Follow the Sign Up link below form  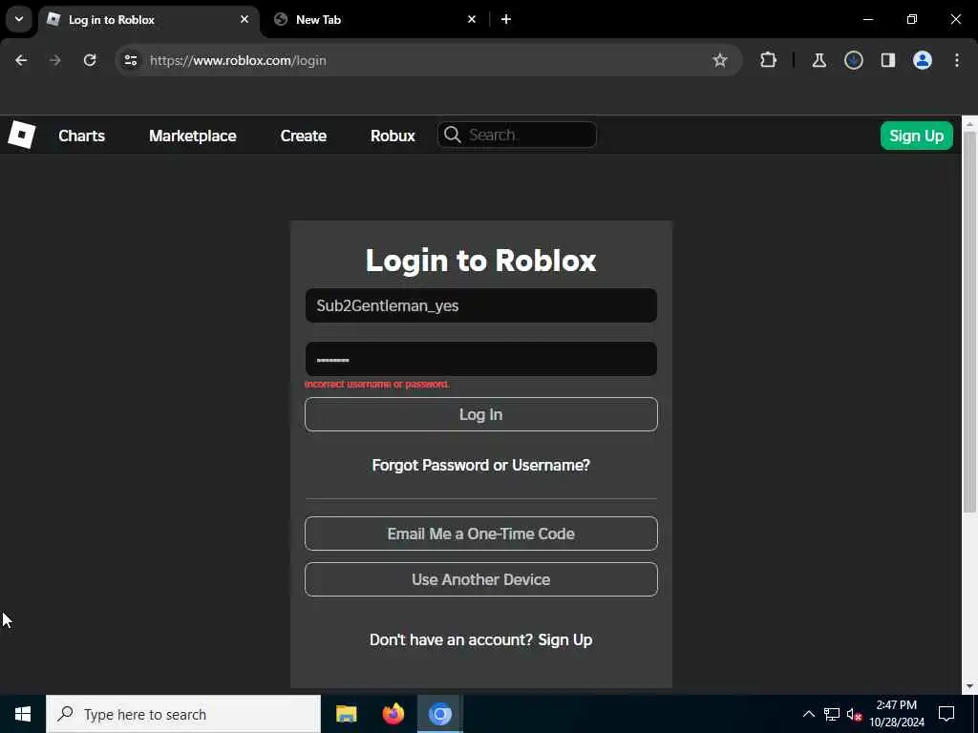pyautogui.click(x=565, y=640)
